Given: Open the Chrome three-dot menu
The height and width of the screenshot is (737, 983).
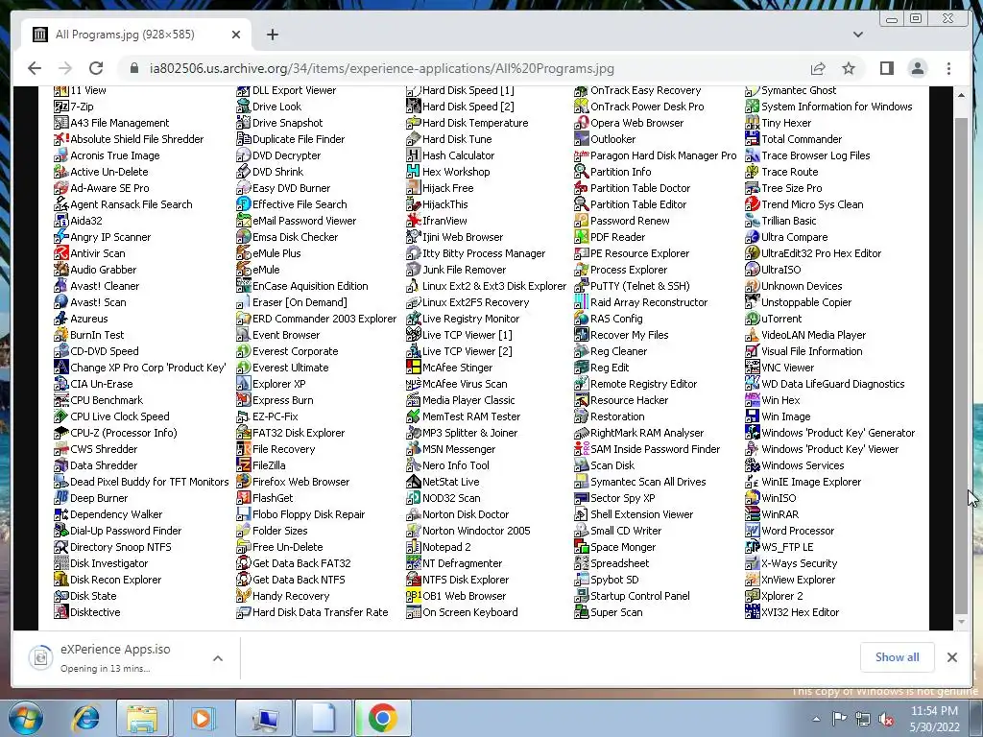Looking at the screenshot, I should click(x=948, y=68).
